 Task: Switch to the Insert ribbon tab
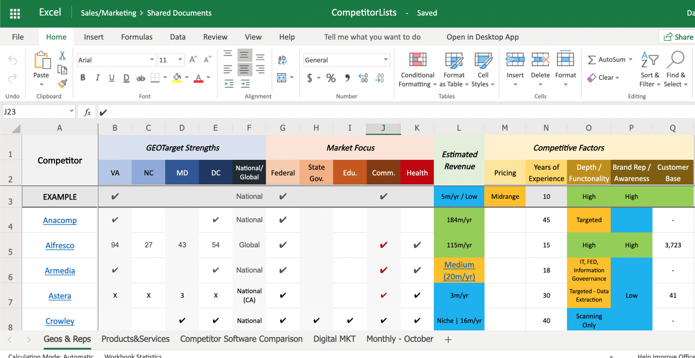94,37
